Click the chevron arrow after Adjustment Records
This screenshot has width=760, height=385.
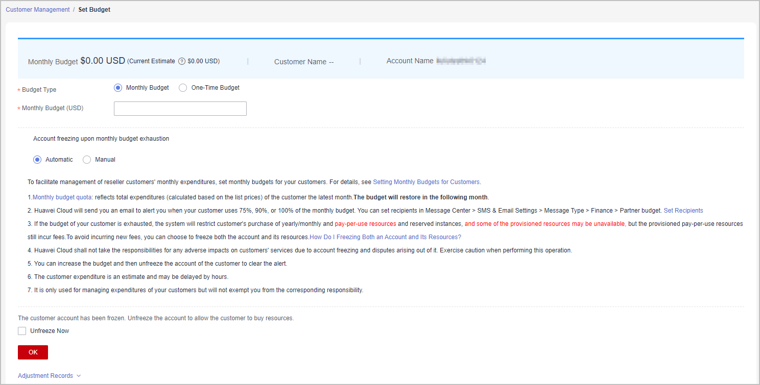[79, 376]
